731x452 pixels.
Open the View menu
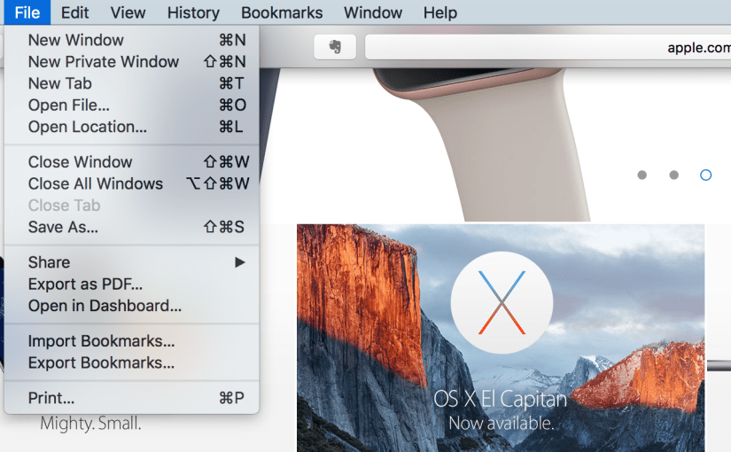(x=128, y=12)
